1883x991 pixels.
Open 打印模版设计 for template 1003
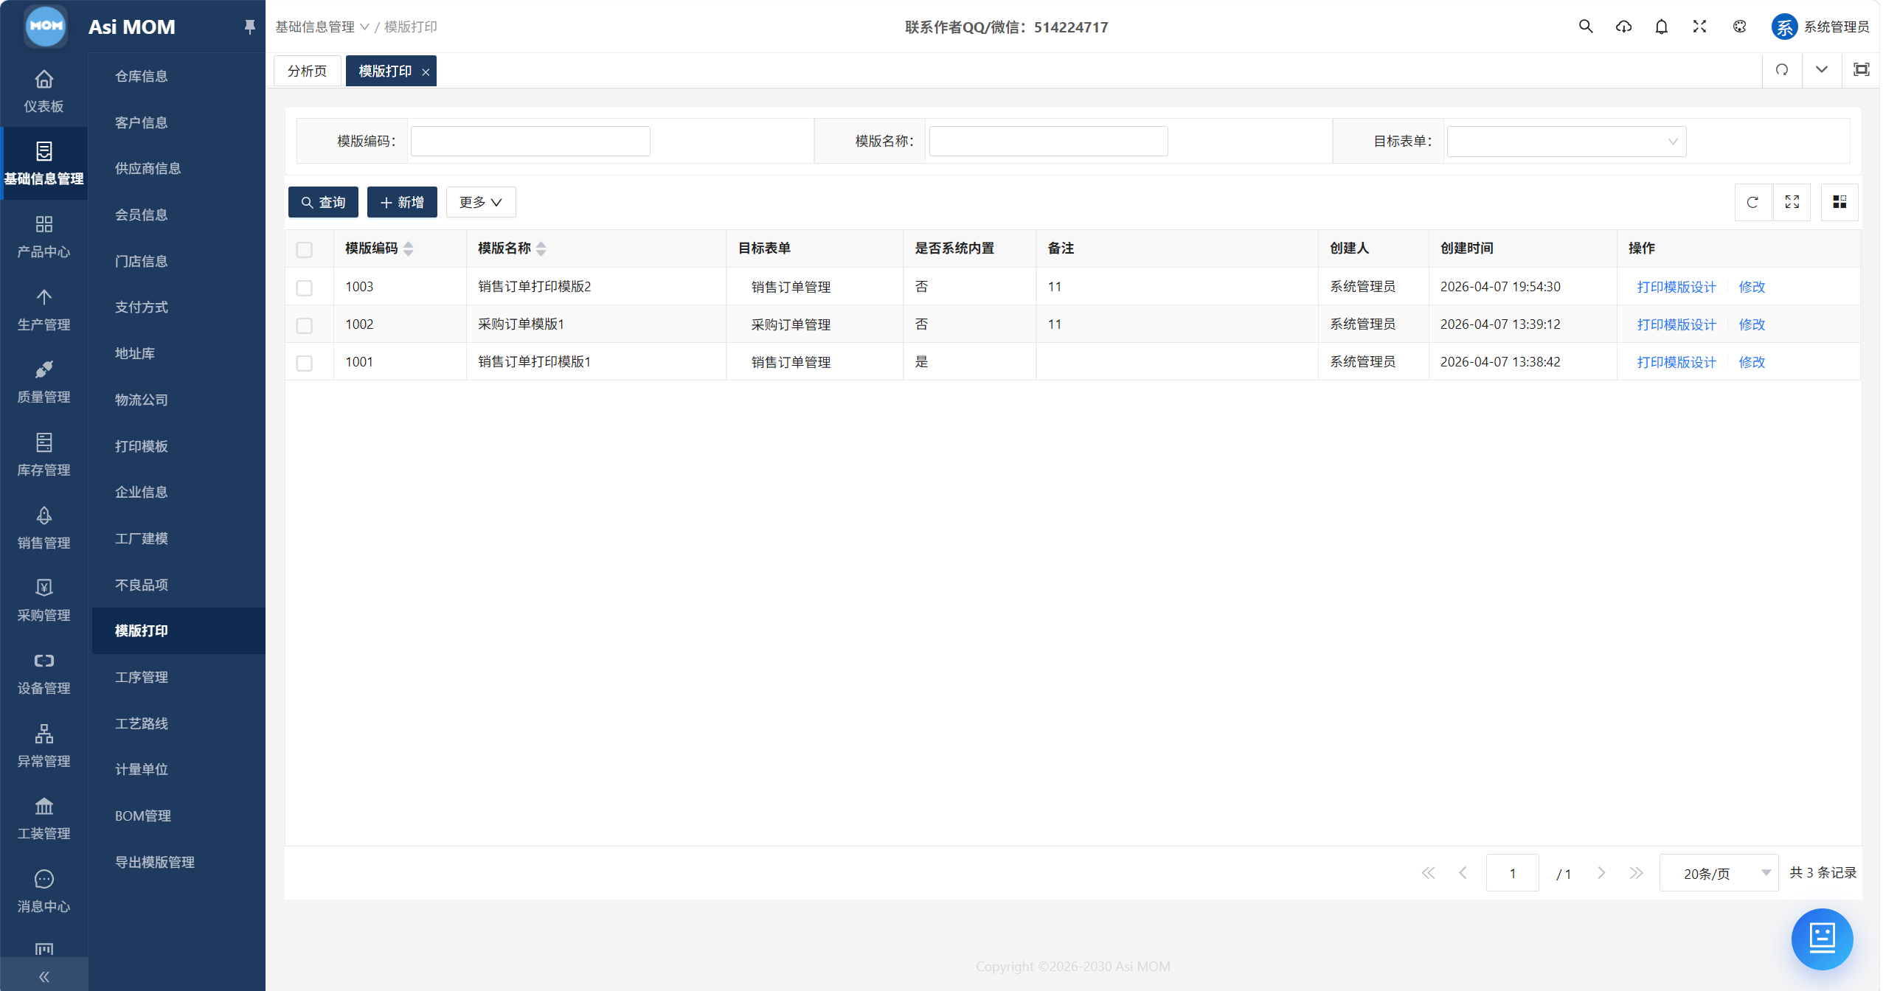tap(1676, 287)
